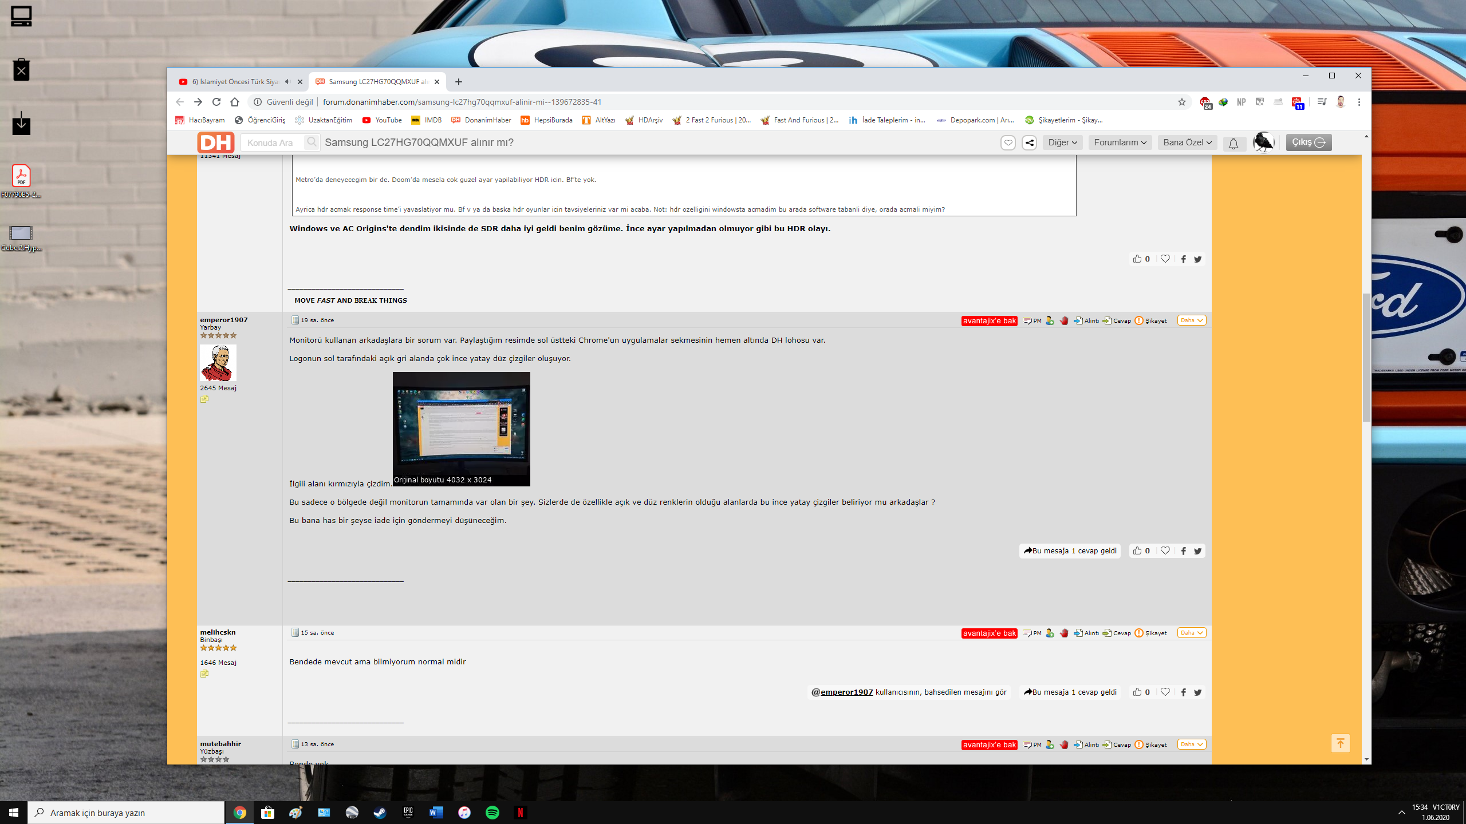Tweet melihcskn's post via Twitter icon

coord(1197,692)
